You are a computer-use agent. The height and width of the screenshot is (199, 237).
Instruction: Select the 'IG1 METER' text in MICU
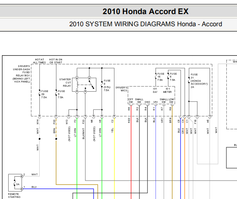coord(168,90)
